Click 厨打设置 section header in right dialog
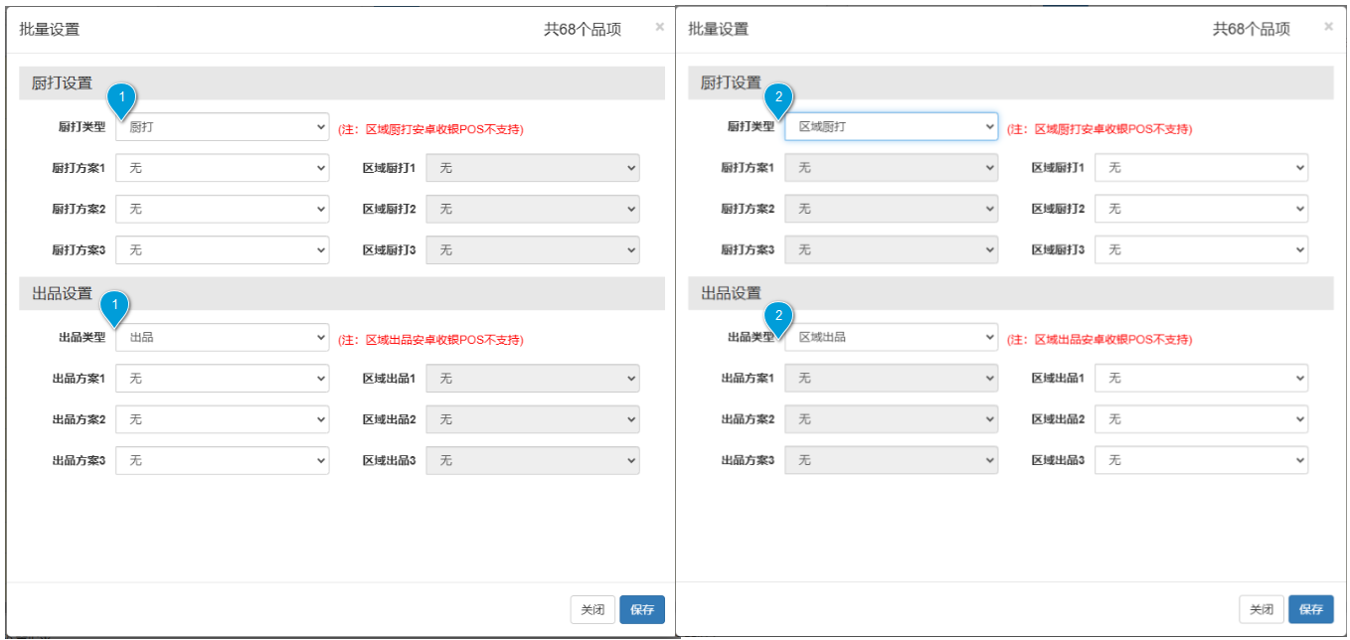Image resolution: width=1350 pixels, height=640 pixels. click(x=1011, y=83)
